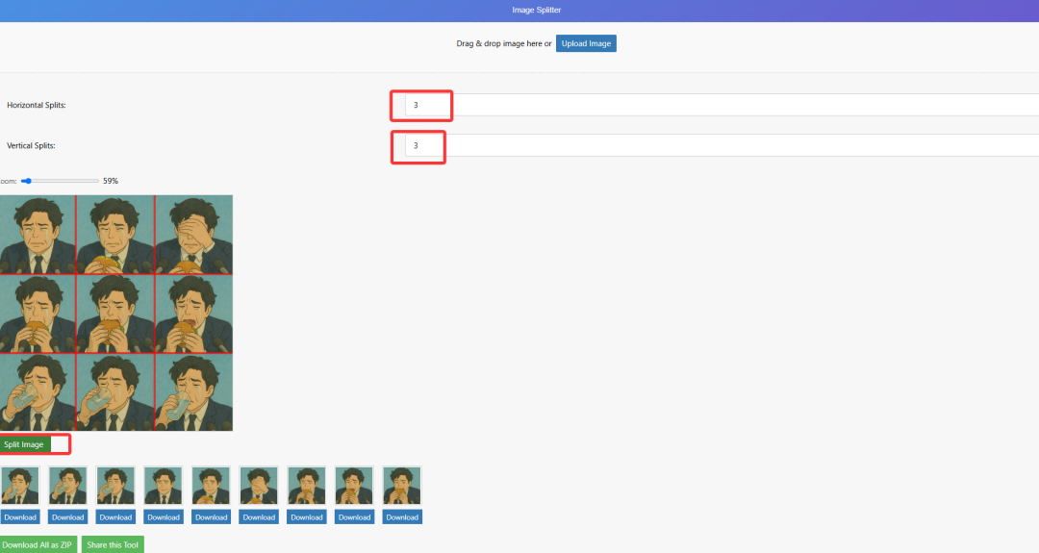Click Download All as ZIP
The image size is (1039, 553).
pyautogui.click(x=38, y=544)
